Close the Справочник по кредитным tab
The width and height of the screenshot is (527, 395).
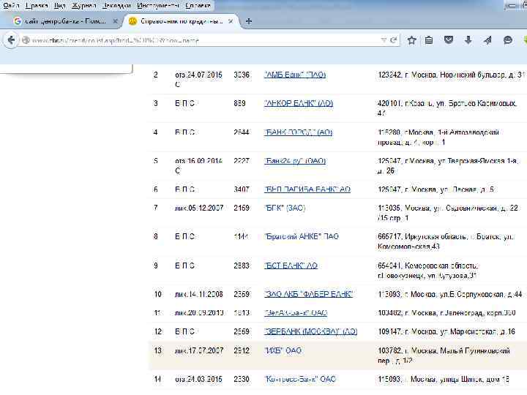coord(231,21)
